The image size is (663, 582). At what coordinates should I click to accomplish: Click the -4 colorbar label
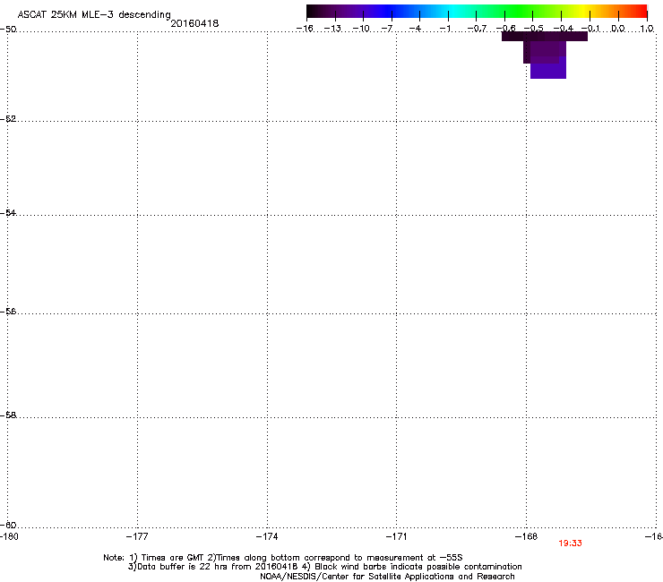pyautogui.click(x=415, y=29)
